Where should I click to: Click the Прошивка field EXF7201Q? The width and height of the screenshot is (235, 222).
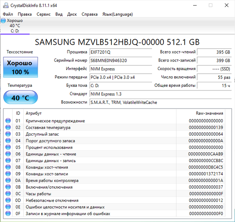click(x=121, y=52)
